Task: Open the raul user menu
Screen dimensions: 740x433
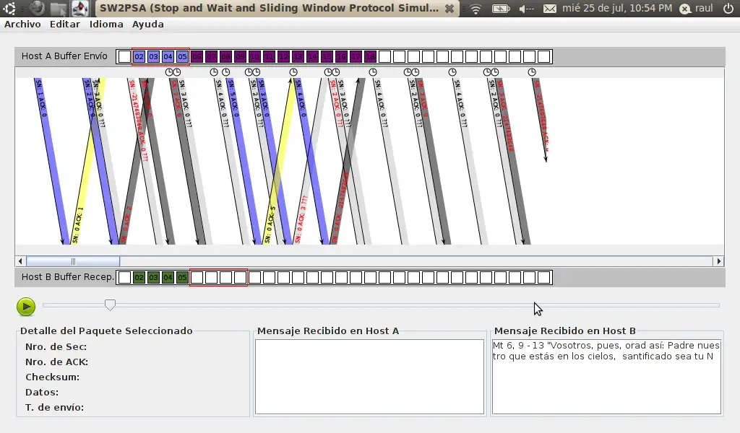Action: point(697,9)
